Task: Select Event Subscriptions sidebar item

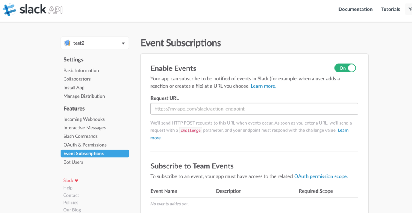Action: click(x=95, y=154)
